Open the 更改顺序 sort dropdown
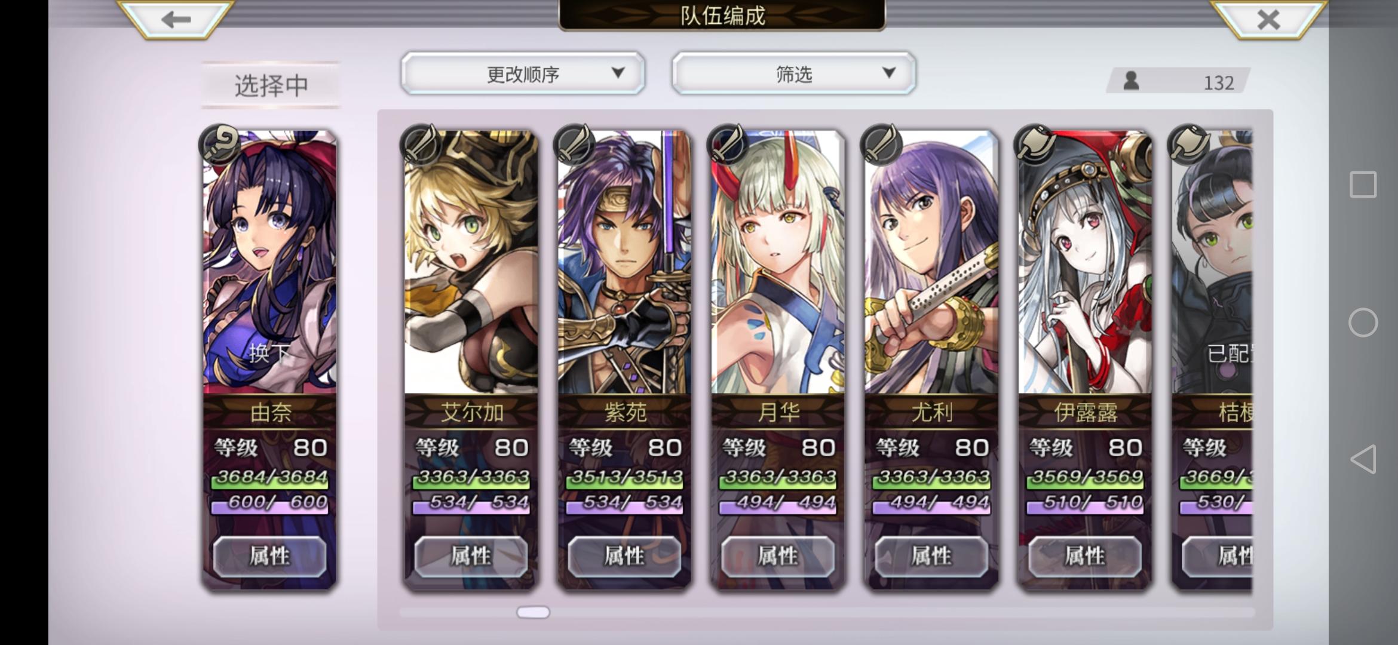1398x645 pixels. click(x=523, y=73)
